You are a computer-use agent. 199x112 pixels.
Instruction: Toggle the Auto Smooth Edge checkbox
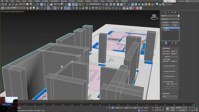click(163, 82)
